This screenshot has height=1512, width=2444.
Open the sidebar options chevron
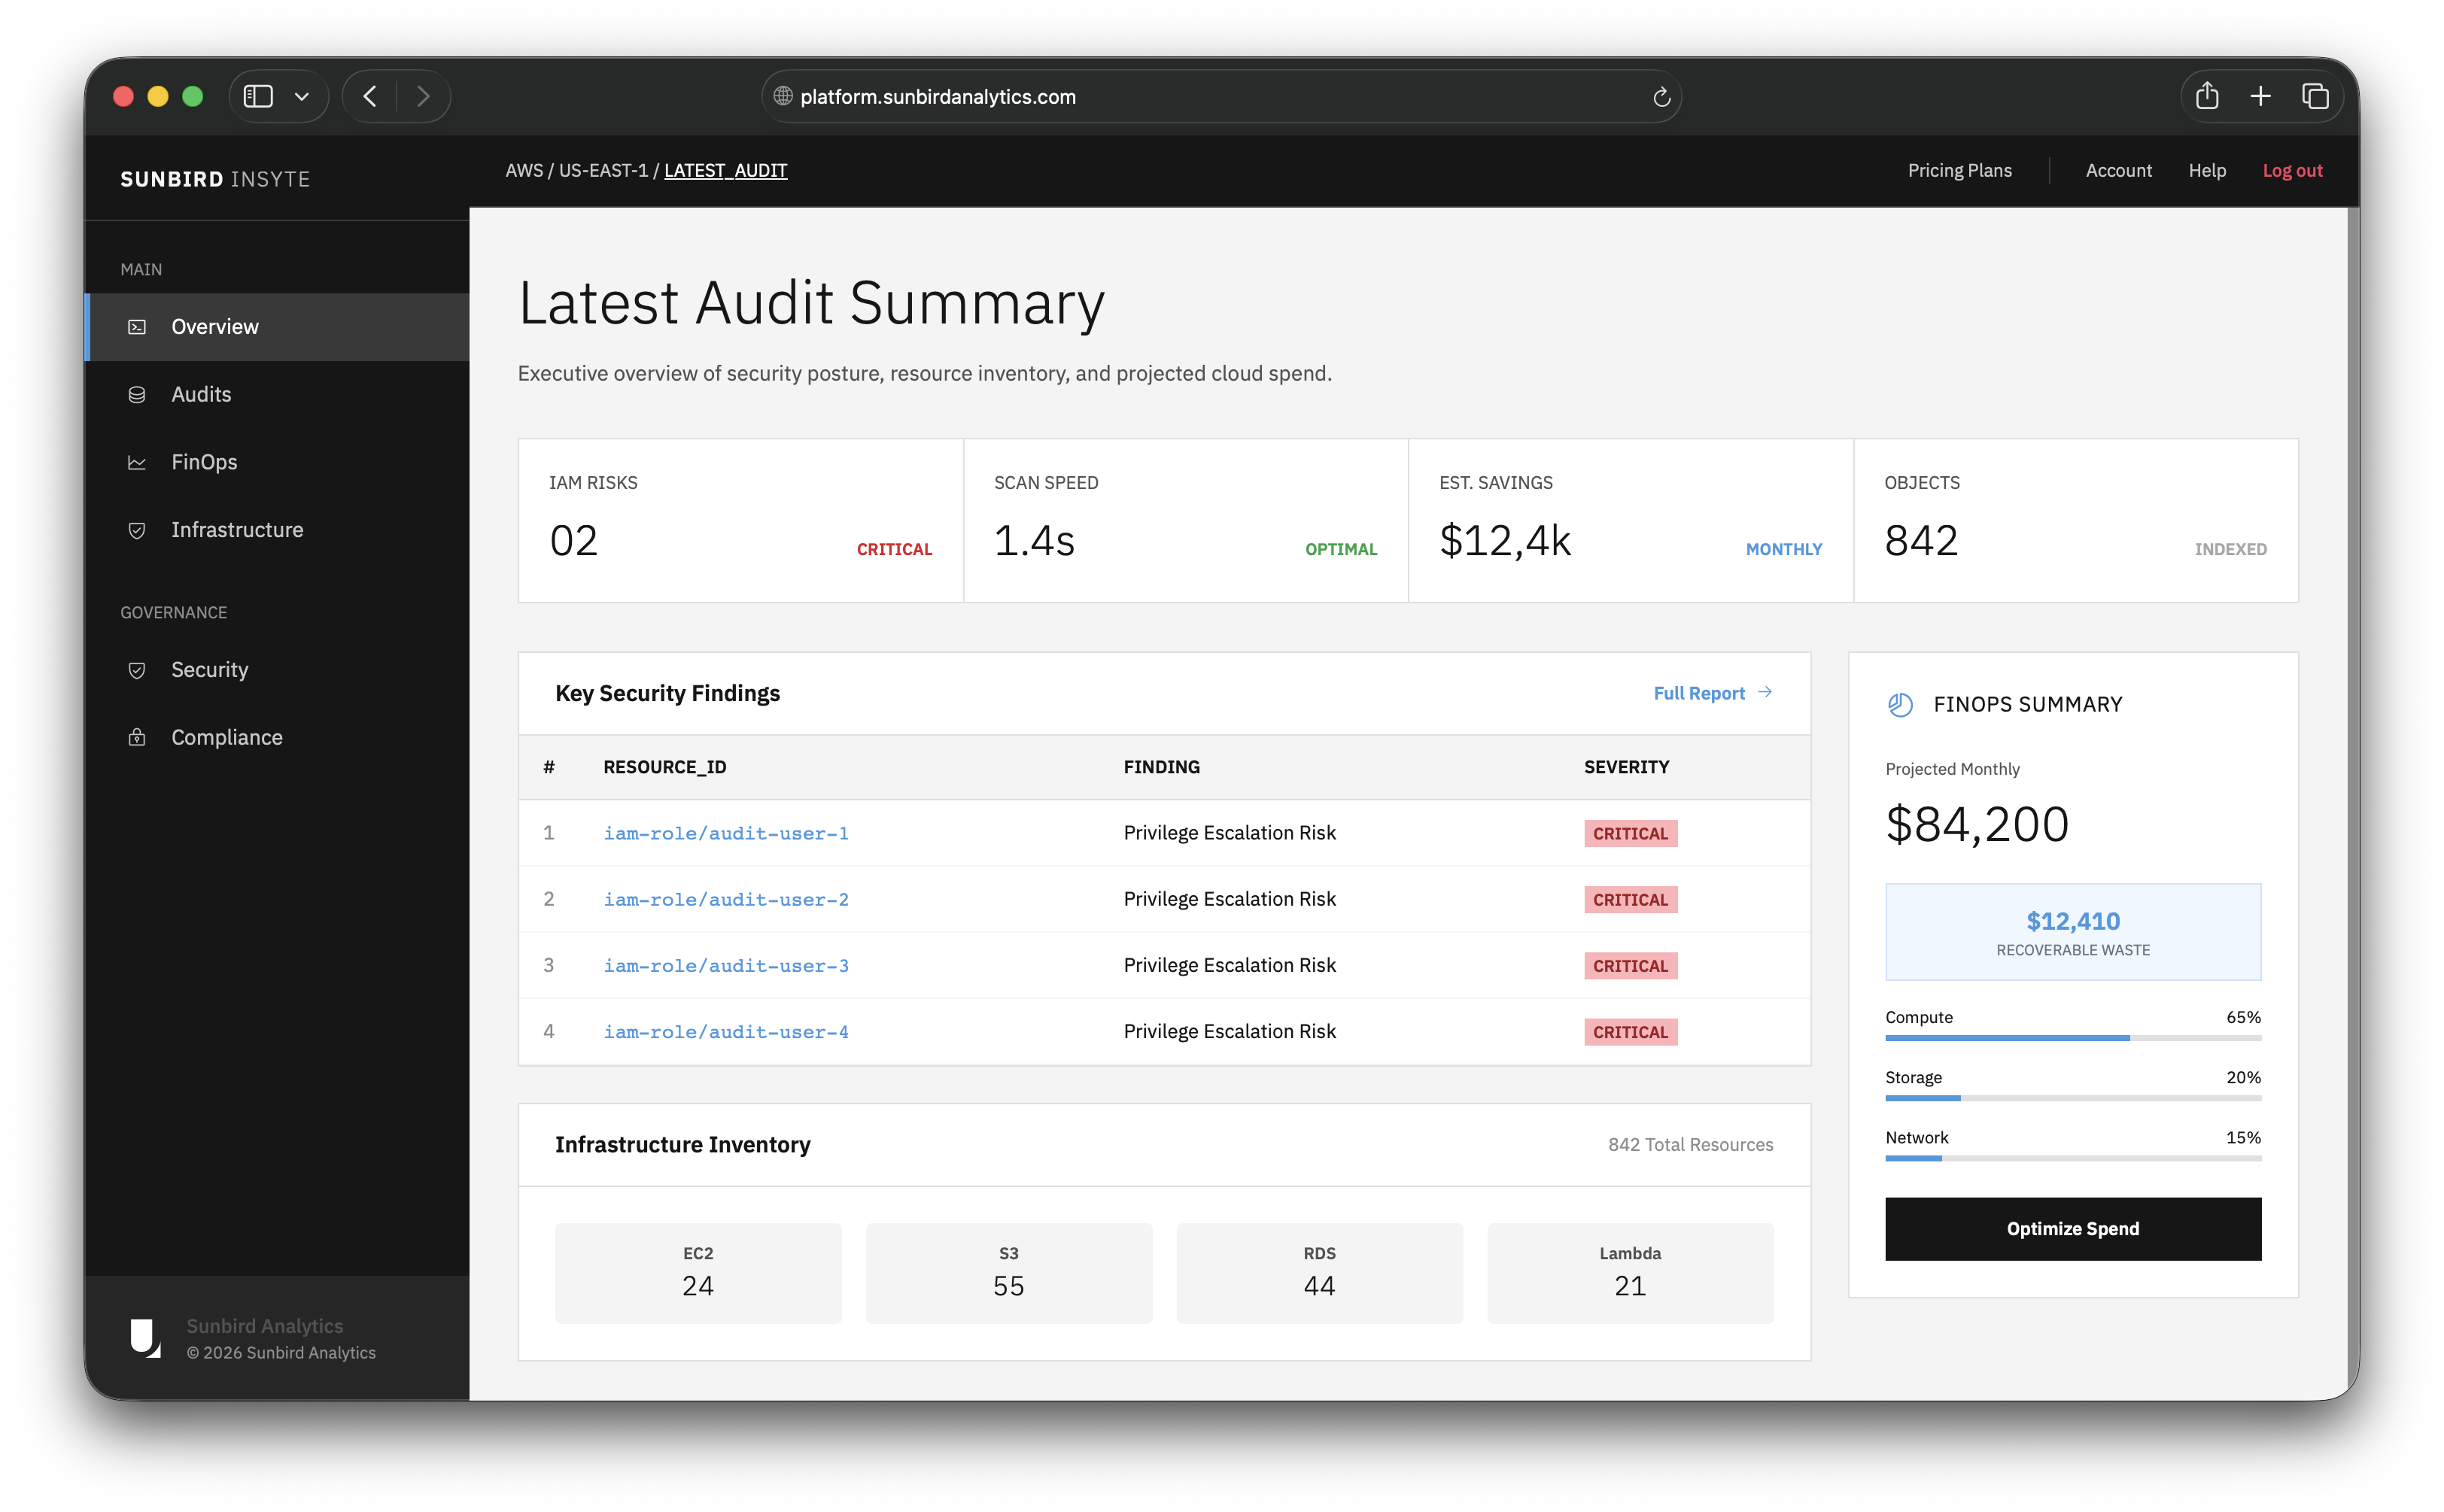[302, 96]
